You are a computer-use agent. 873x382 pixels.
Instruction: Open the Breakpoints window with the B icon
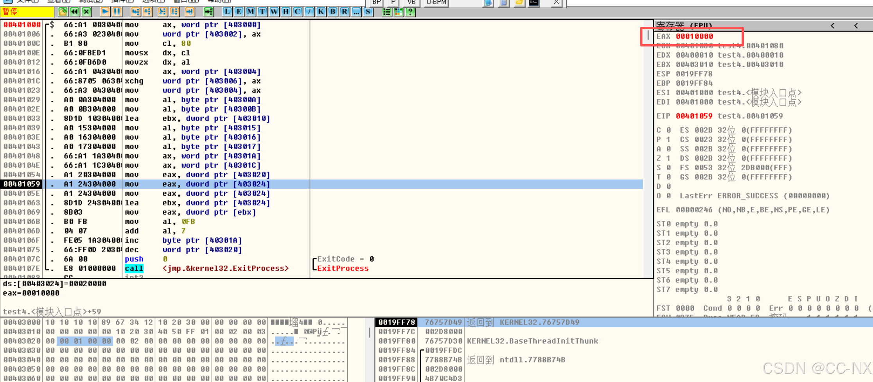tap(333, 12)
